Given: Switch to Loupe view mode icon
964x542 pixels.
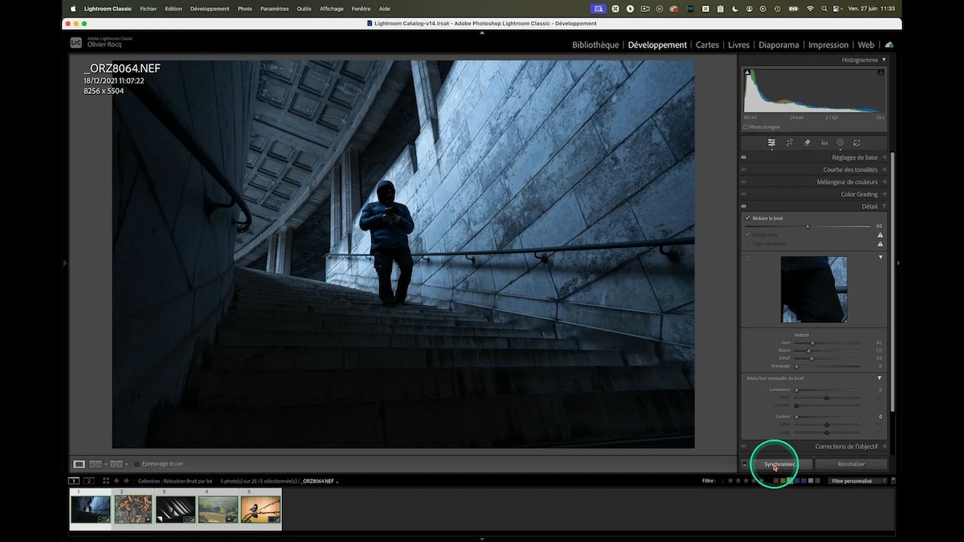Looking at the screenshot, I should [79, 464].
